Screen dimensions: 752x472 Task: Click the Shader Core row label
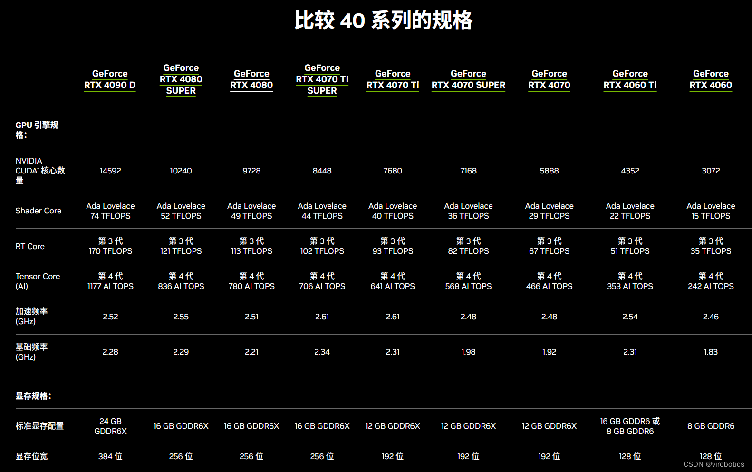pos(39,211)
